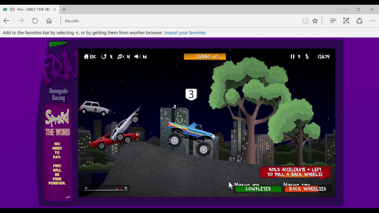Mute the tab via the speaker icon

(12, 9)
